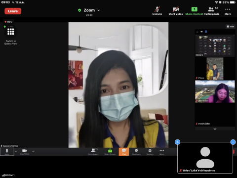
Task: Start Video using the camera icon
Action: point(176,11)
